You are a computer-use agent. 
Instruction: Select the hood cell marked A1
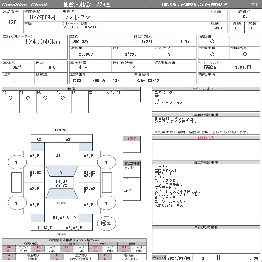click(58, 156)
